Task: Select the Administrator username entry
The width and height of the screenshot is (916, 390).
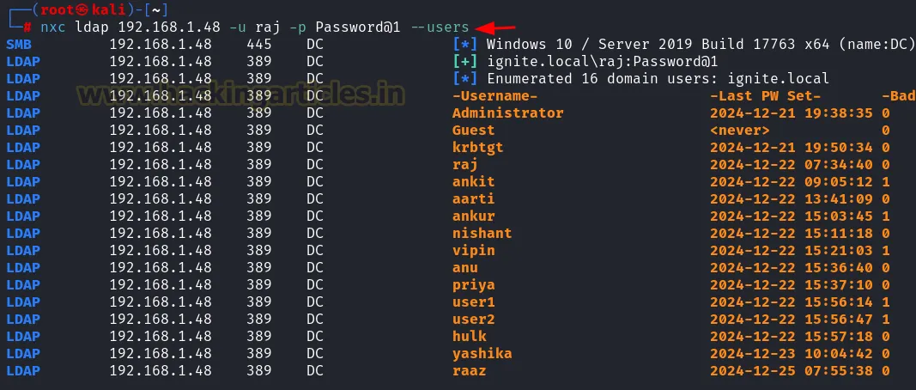Action: point(507,113)
